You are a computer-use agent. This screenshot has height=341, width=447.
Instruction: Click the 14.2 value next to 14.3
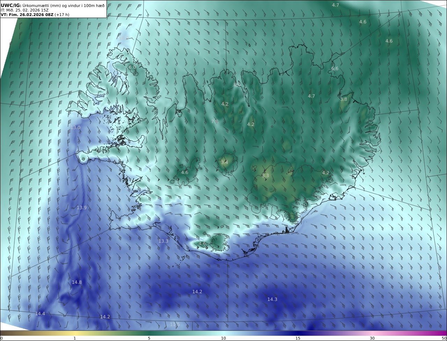197,291
